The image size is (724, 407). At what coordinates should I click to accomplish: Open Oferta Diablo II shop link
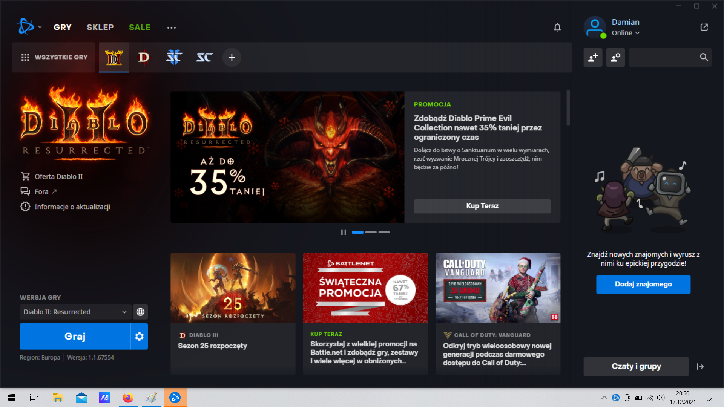[x=52, y=176]
